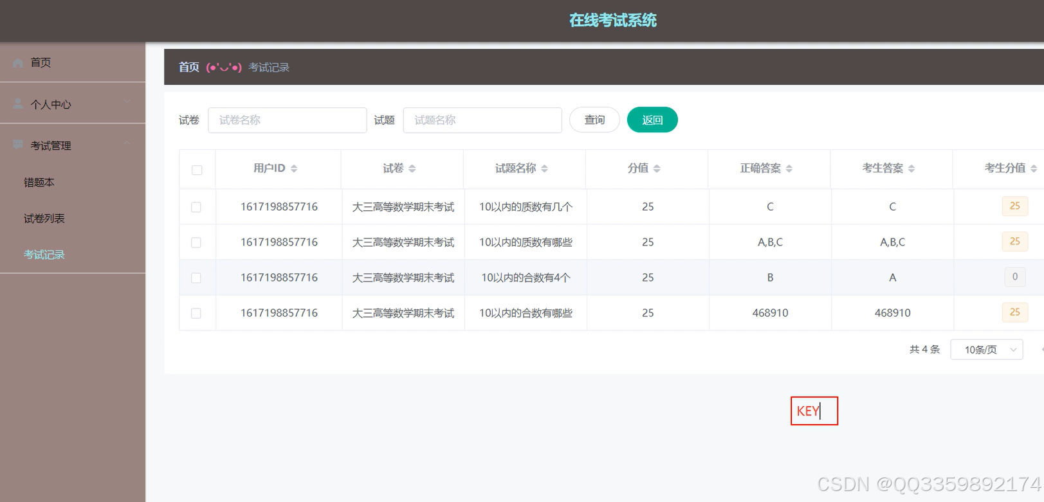Click the 试卷名称 input field
The image size is (1044, 502).
(x=288, y=120)
